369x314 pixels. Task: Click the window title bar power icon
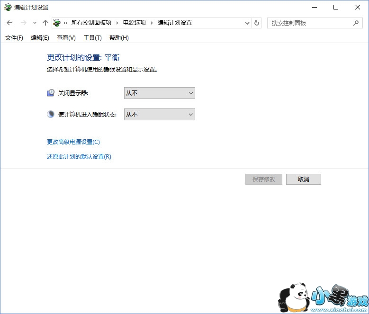click(8, 7)
